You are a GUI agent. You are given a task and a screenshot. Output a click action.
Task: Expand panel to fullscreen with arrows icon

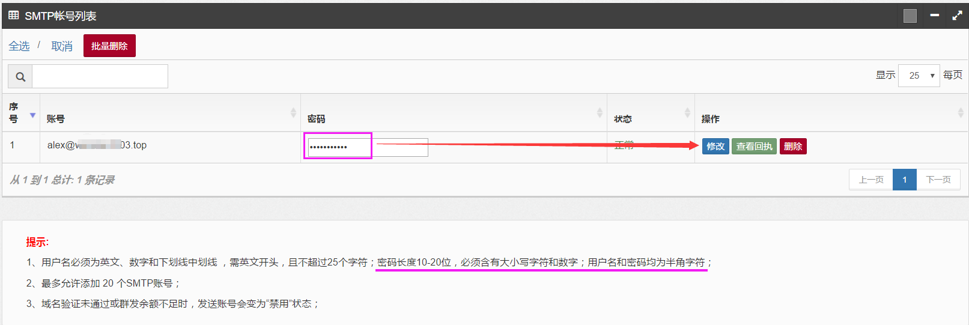(957, 16)
